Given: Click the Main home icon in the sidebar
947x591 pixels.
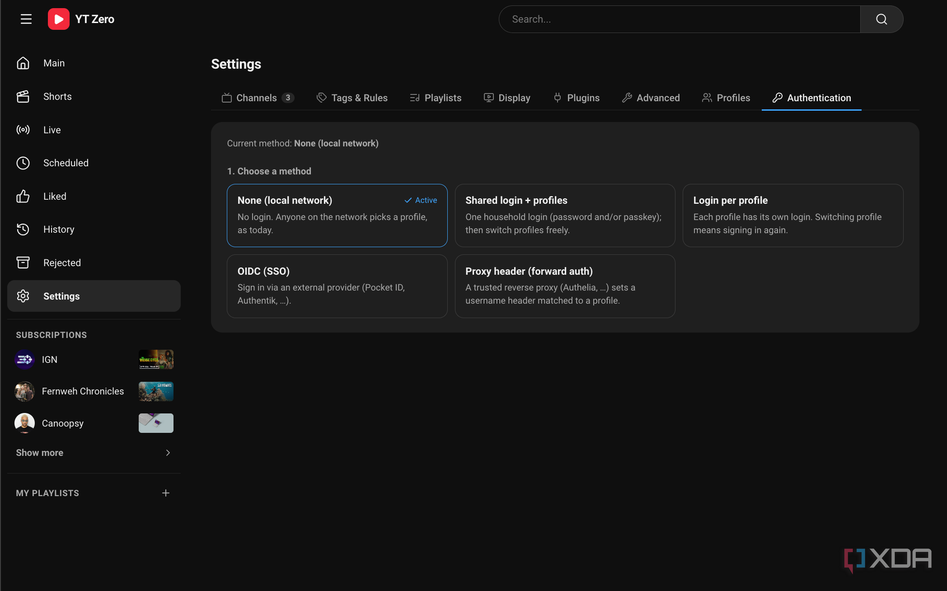Looking at the screenshot, I should pyautogui.click(x=23, y=63).
